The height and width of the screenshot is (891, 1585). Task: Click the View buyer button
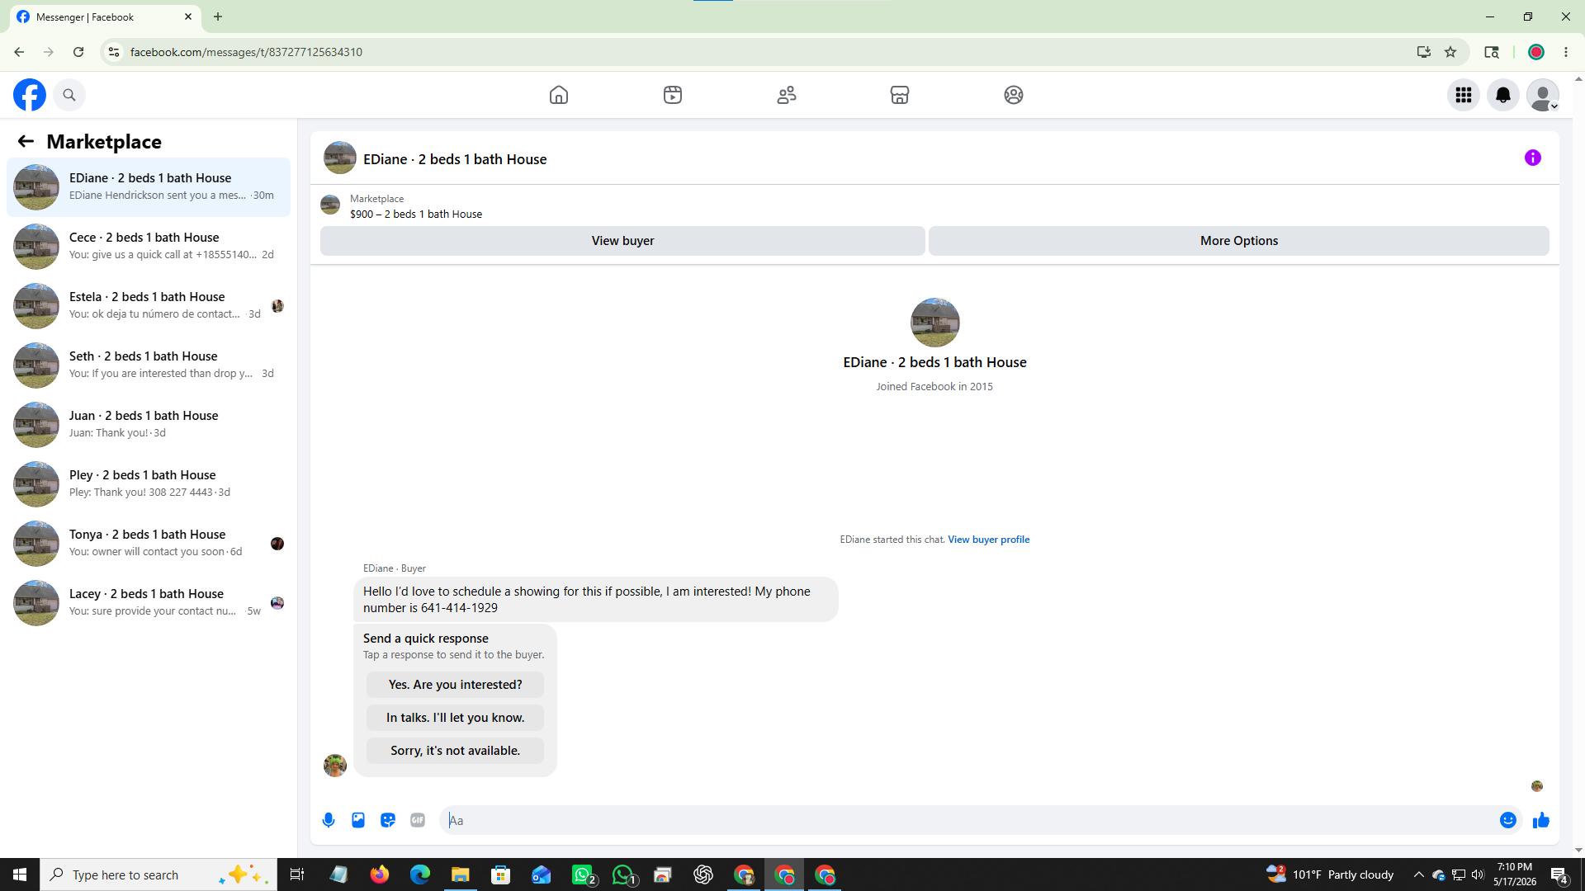pyautogui.click(x=622, y=241)
